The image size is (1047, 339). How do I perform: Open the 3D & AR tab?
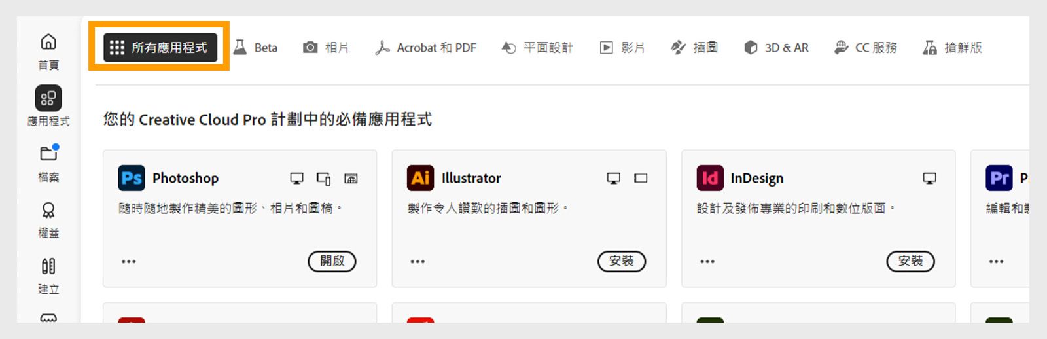[x=776, y=48]
